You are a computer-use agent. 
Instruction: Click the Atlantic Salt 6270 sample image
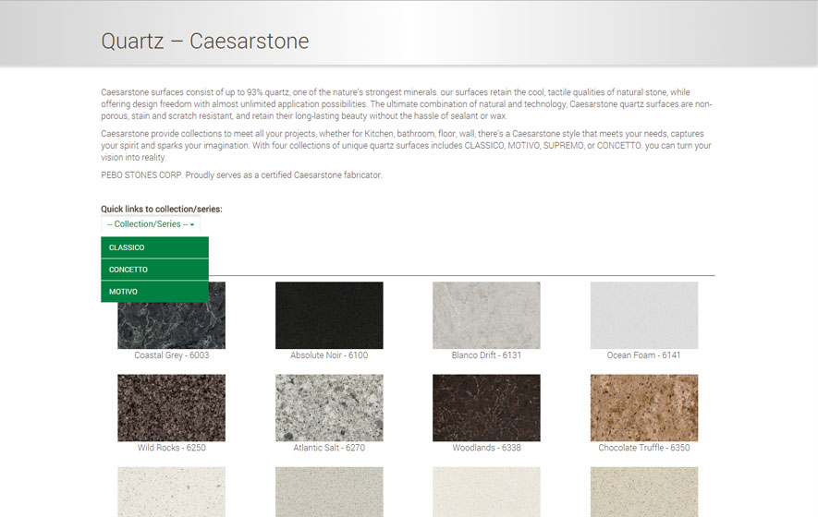[329, 407]
